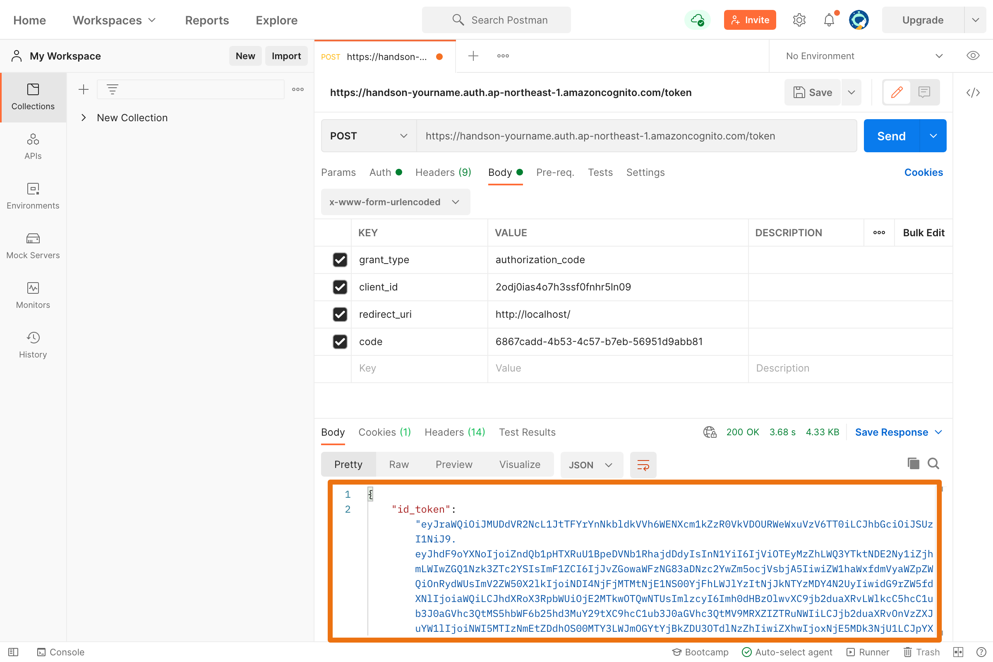The width and height of the screenshot is (993, 662).
Task: Open the APIs sidebar panel
Action: pos(33,146)
